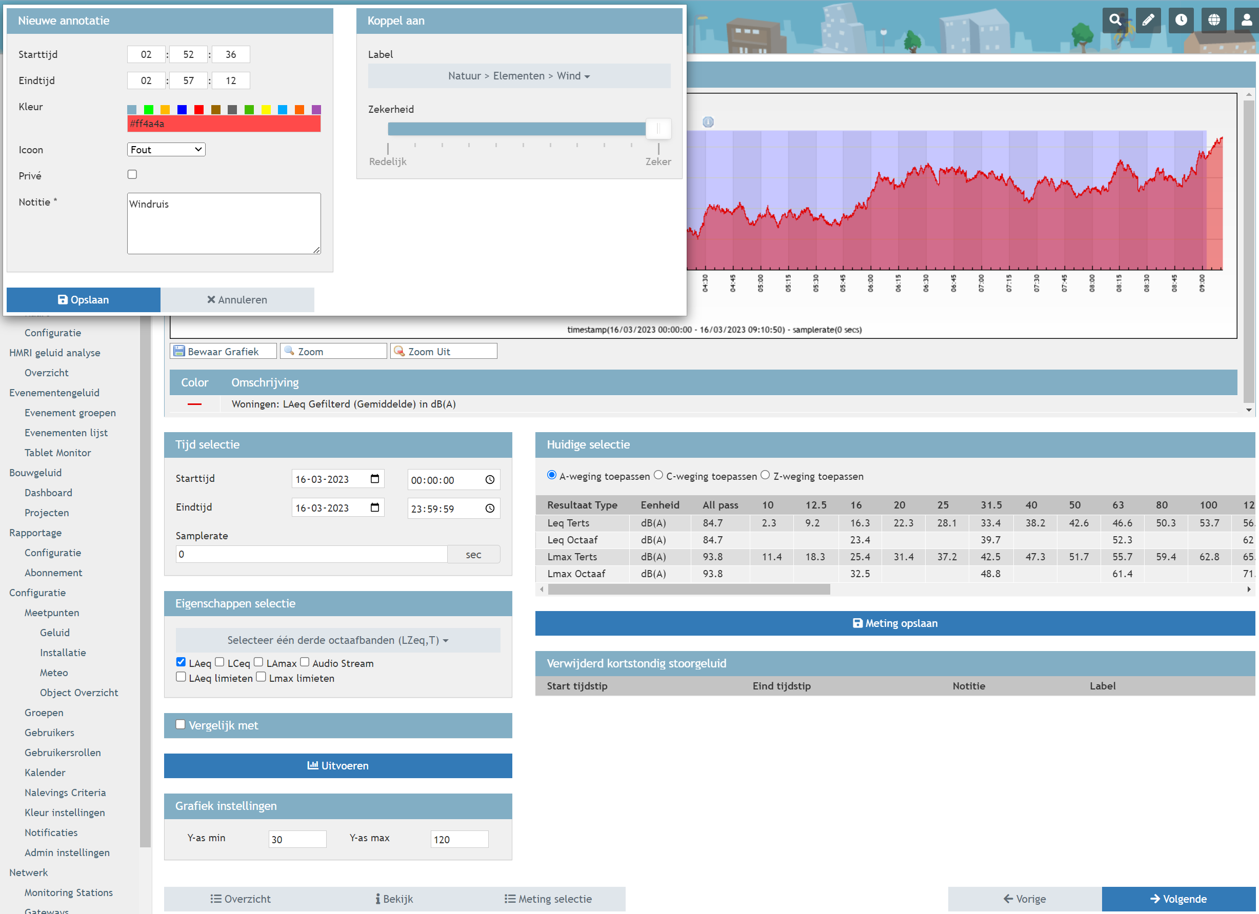Go to the Meting selectie tab
The image size is (1259, 914).
click(548, 899)
